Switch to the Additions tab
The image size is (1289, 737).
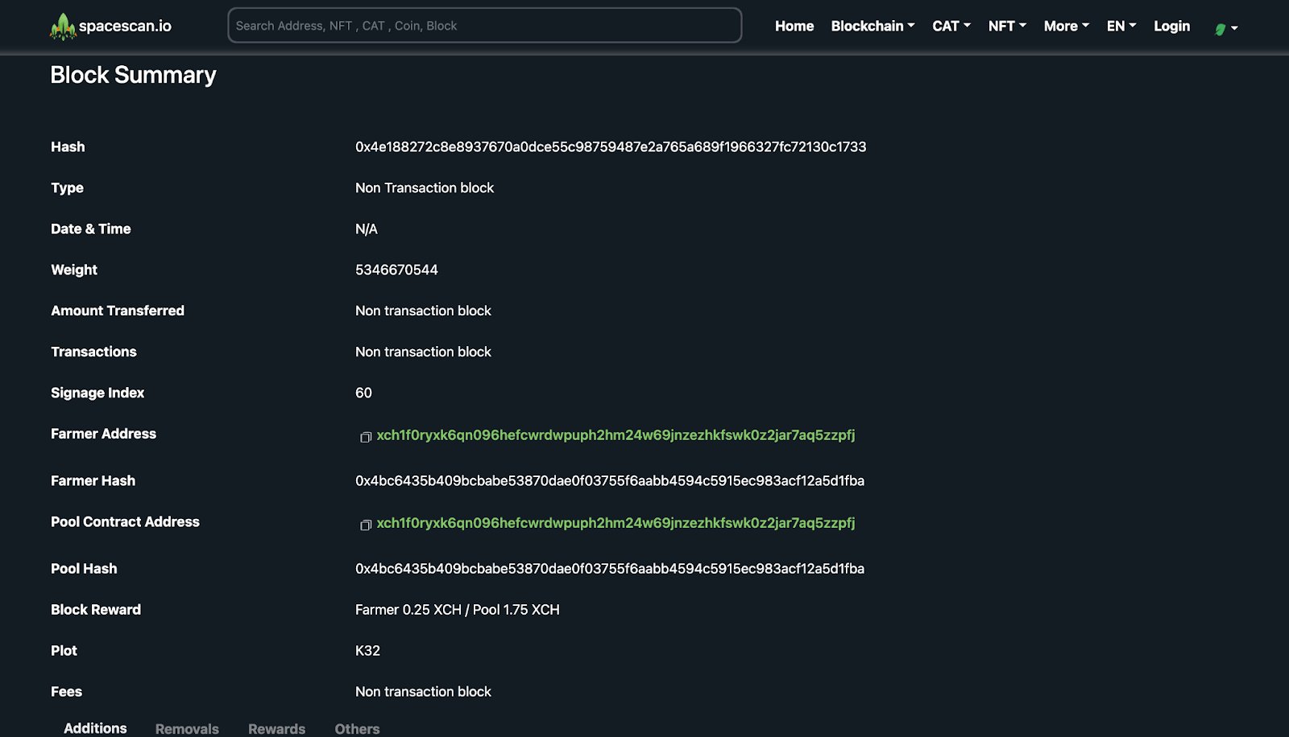[x=95, y=728]
